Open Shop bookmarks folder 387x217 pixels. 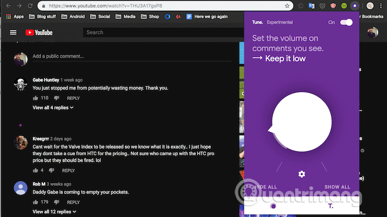click(x=150, y=17)
